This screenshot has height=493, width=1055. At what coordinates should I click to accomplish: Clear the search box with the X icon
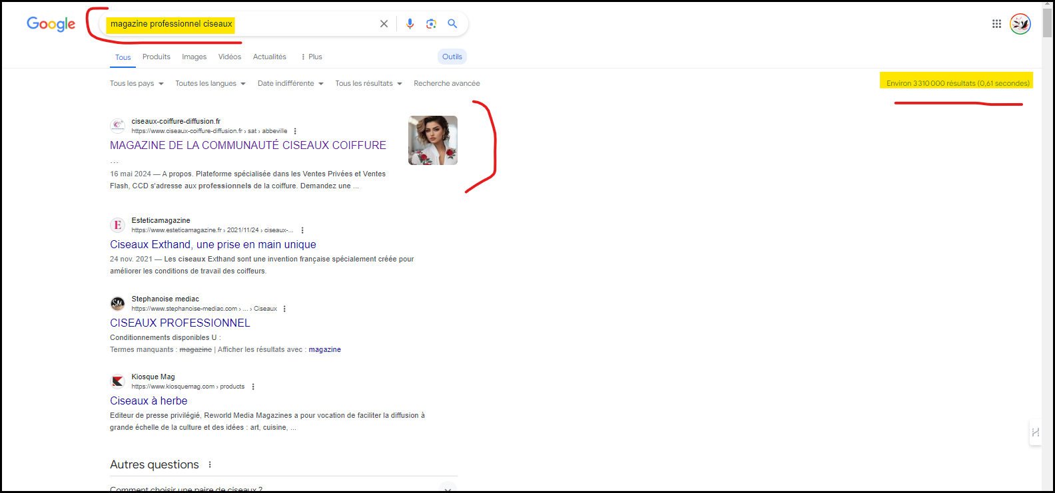click(384, 24)
